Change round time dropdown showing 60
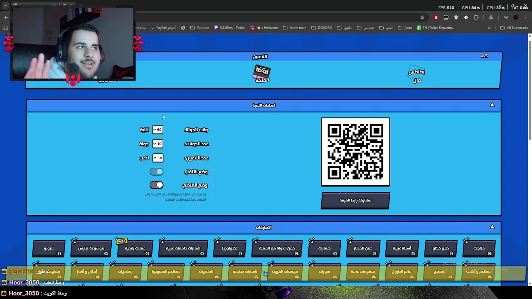 (x=158, y=130)
